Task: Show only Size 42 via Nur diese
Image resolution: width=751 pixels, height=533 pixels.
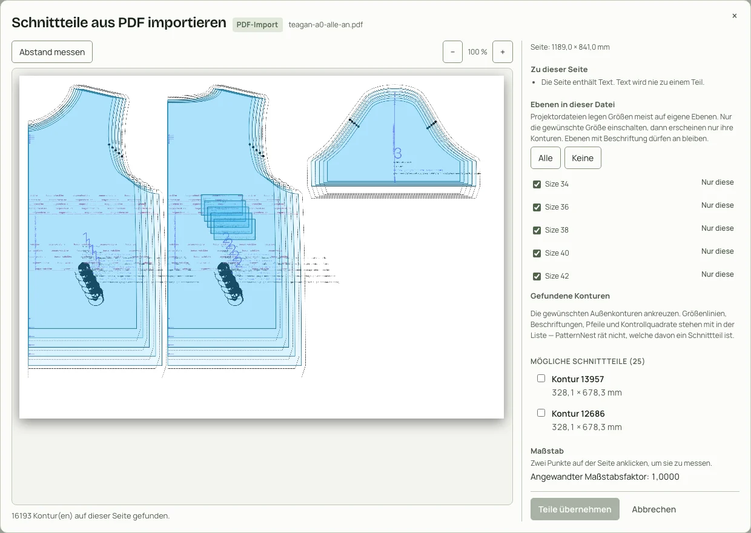Action: [718, 274]
